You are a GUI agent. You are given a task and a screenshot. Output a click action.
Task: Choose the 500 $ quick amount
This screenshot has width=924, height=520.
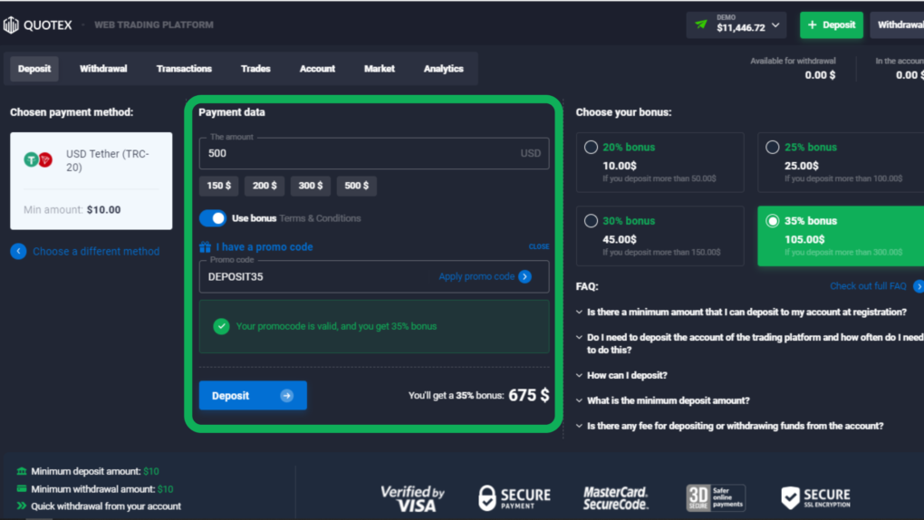(x=357, y=186)
